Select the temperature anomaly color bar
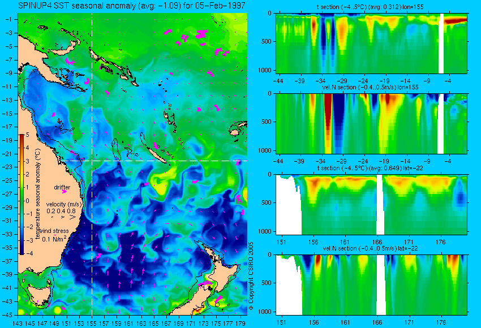The height and width of the screenshot is (328, 481). pyautogui.click(x=22, y=195)
